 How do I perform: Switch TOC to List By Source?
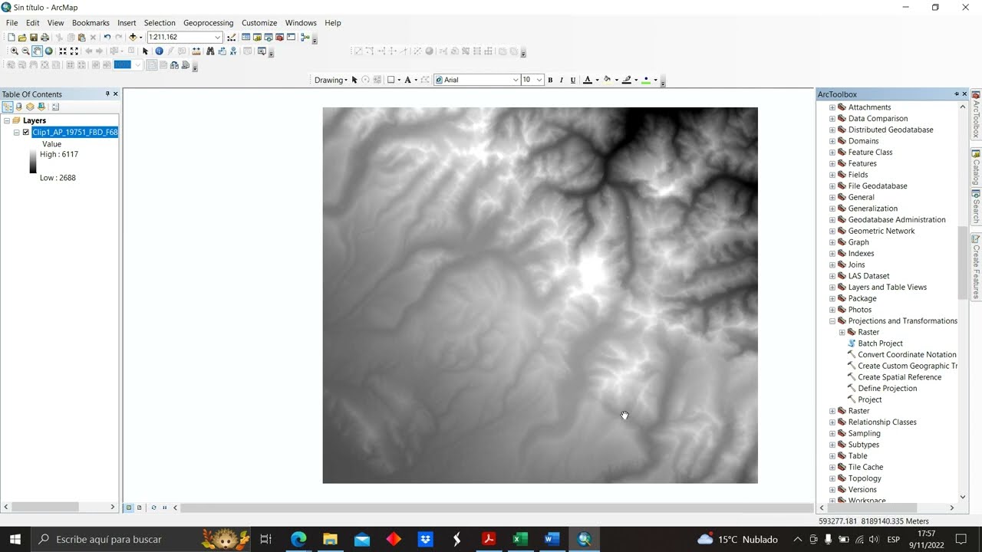[x=18, y=107]
